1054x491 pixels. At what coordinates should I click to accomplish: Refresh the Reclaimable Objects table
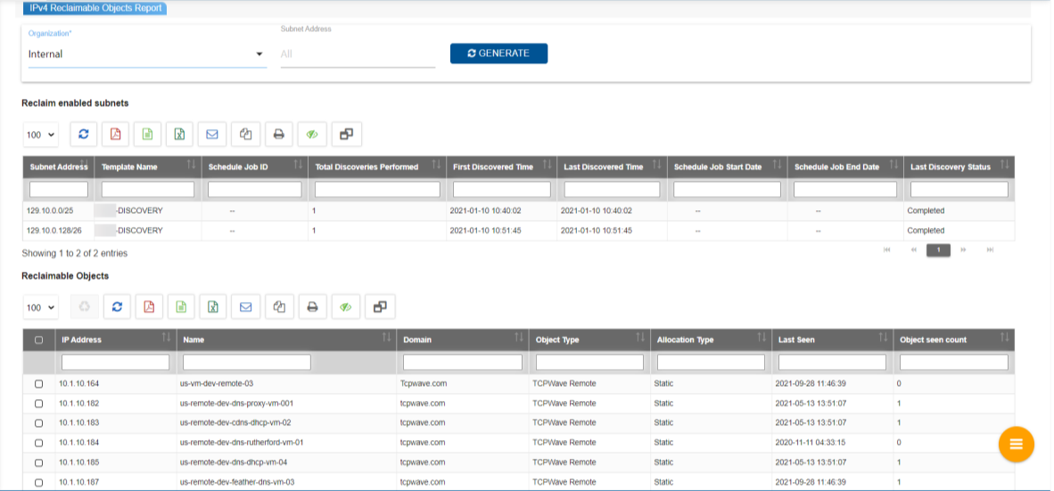117,307
